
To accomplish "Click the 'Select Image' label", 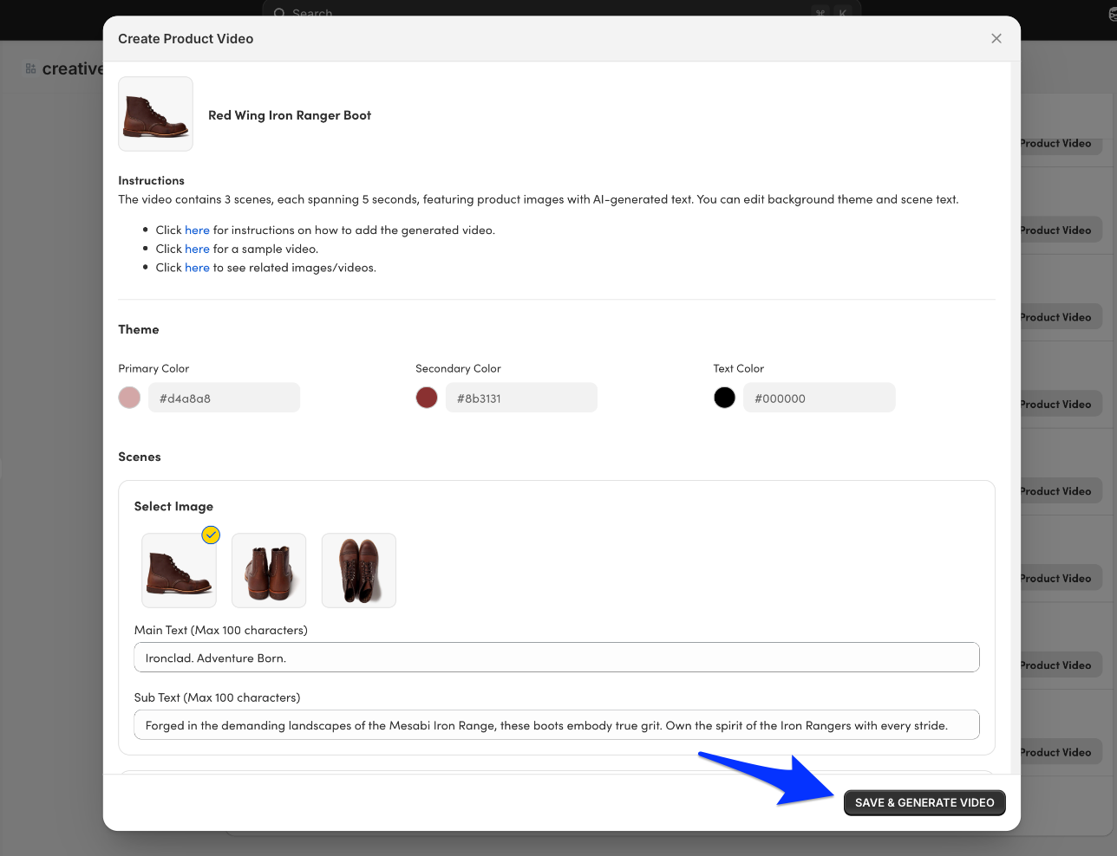I will click(173, 507).
